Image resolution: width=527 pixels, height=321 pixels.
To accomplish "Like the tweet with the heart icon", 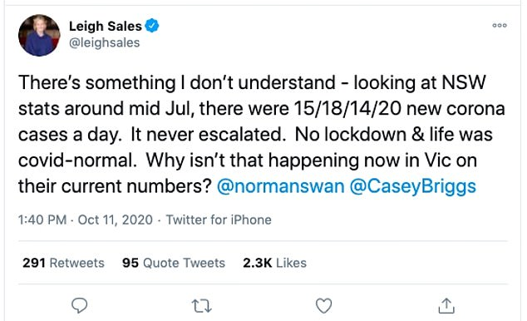I will pyautogui.click(x=323, y=305).
